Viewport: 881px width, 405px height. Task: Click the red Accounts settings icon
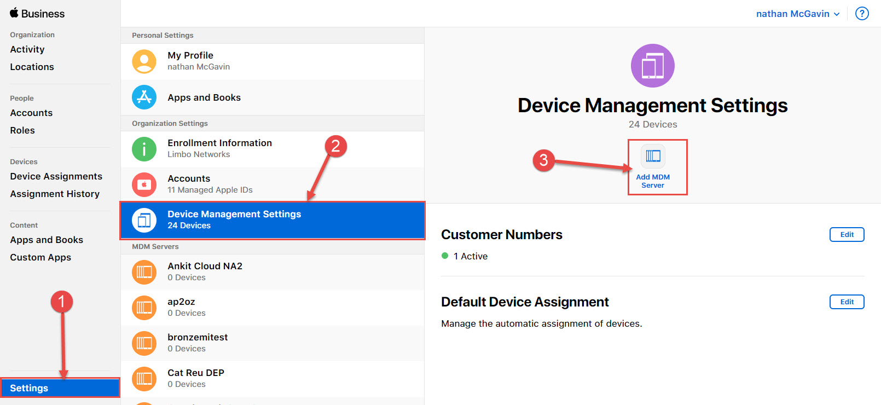click(x=144, y=184)
